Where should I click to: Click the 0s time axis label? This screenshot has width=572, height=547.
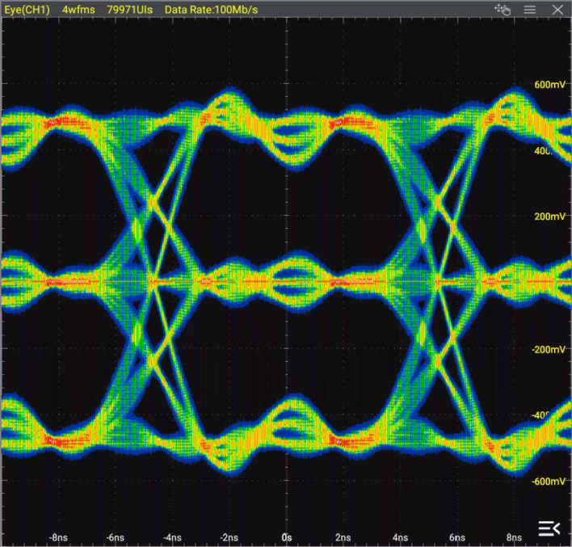pyautogui.click(x=287, y=537)
